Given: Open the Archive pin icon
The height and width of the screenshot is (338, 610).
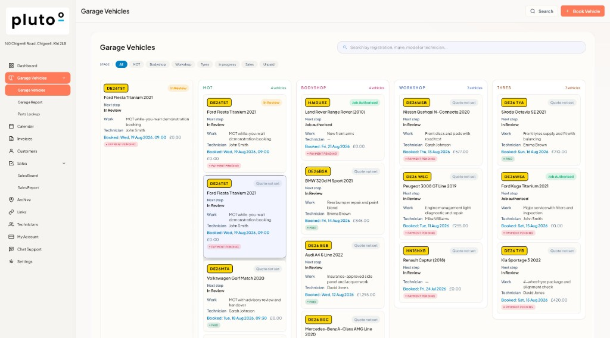Looking at the screenshot, I should pyautogui.click(x=11, y=200).
